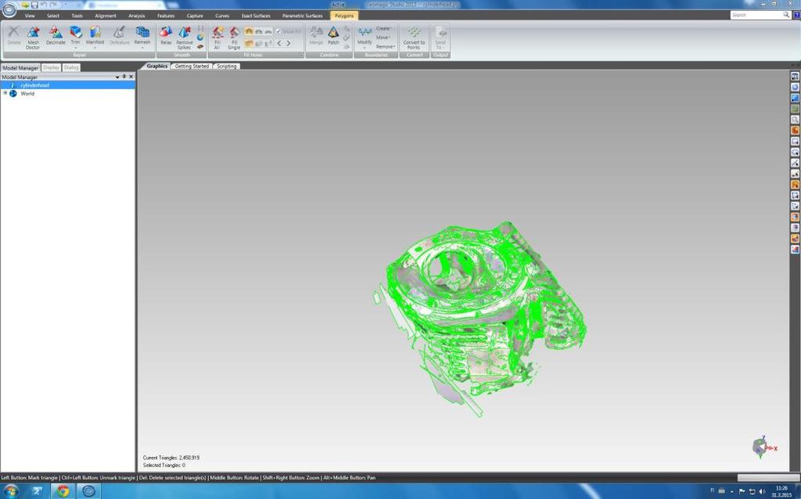Click the XYZ orientation axis indicator

(x=763, y=447)
